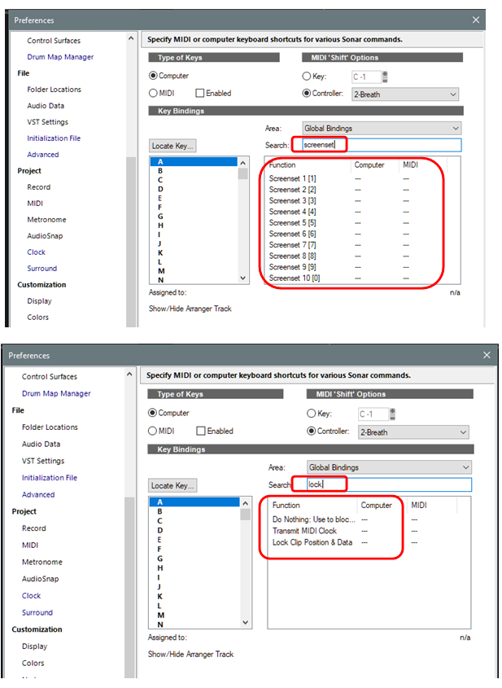Image resolution: width=502 pixels, height=688 pixels.
Task: Select key D in bottom window list
Action: tap(194, 530)
